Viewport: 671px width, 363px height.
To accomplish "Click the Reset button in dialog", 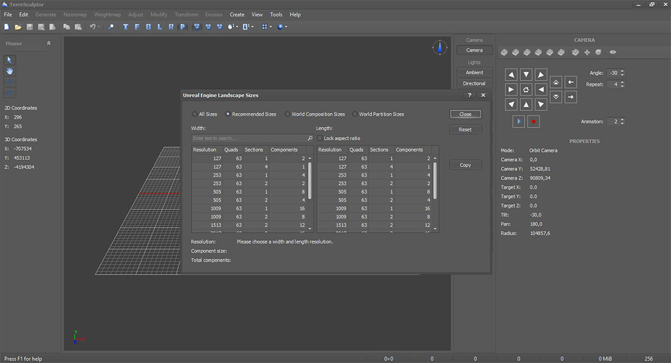I will tap(465, 129).
